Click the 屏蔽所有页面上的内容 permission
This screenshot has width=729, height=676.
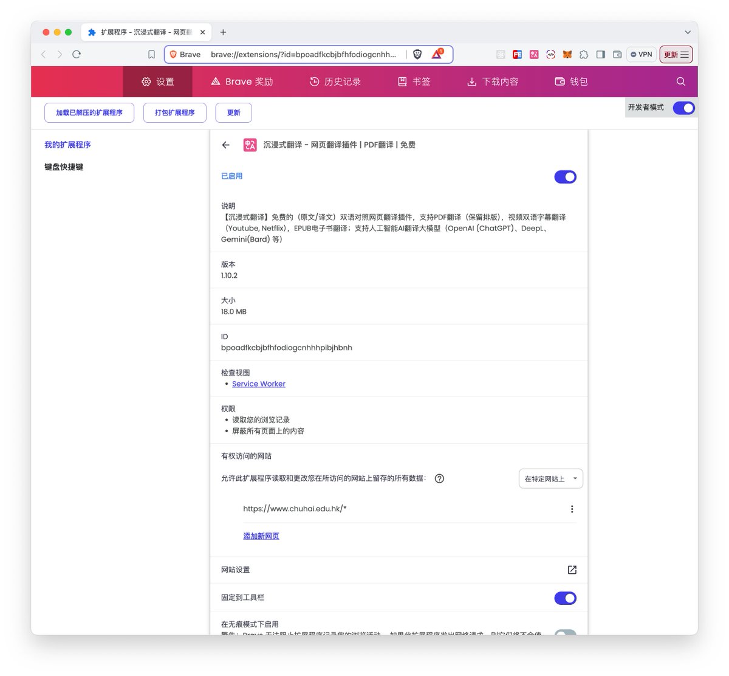pos(268,431)
